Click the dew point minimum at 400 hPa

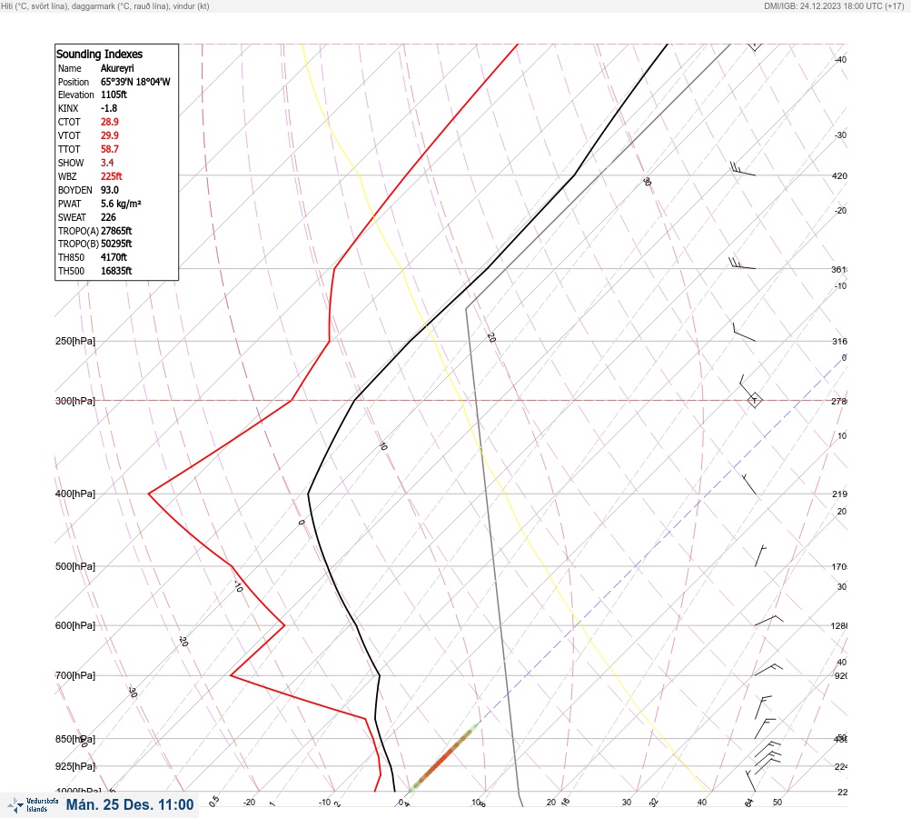point(149,494)
